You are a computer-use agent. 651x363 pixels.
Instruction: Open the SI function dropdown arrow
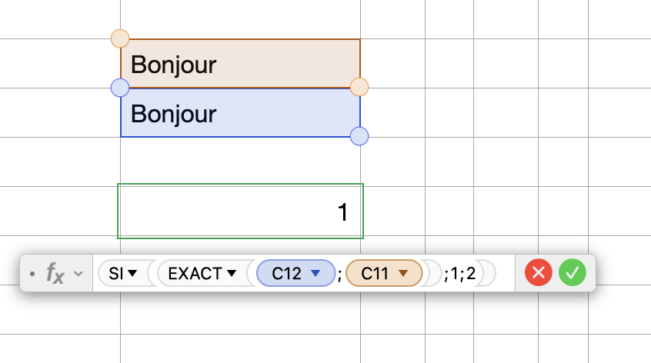132,273
